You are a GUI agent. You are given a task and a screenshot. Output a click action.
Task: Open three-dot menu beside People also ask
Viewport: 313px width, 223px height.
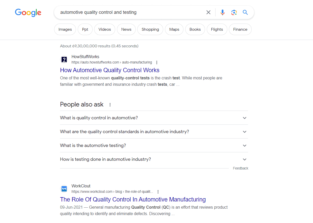coord(110,105)
